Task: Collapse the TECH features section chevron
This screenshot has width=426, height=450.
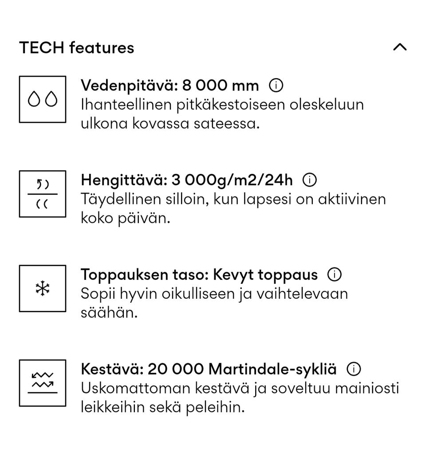Action: tap(400, 47)
